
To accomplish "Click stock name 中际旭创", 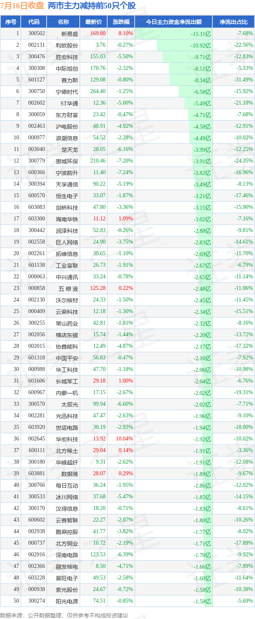I will pyautogui.click(x=67, y=69).
